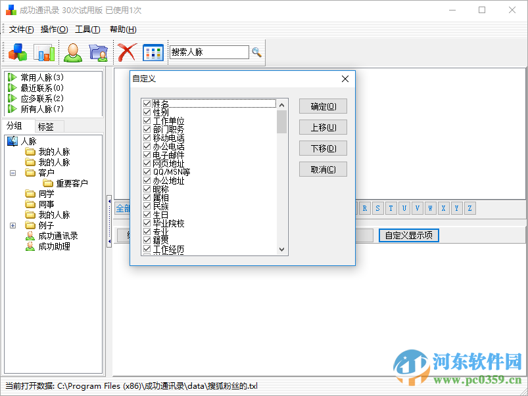Click the red X delete icon

pyautogui.click(x=126, y=51)
